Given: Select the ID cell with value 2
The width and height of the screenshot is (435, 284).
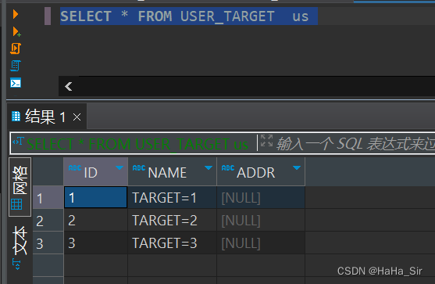Looking at the screenshot, I should (96, 220).
